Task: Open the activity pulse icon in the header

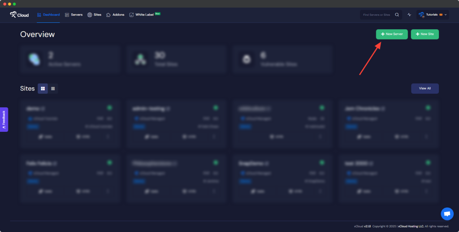Action: pos(409,15)
